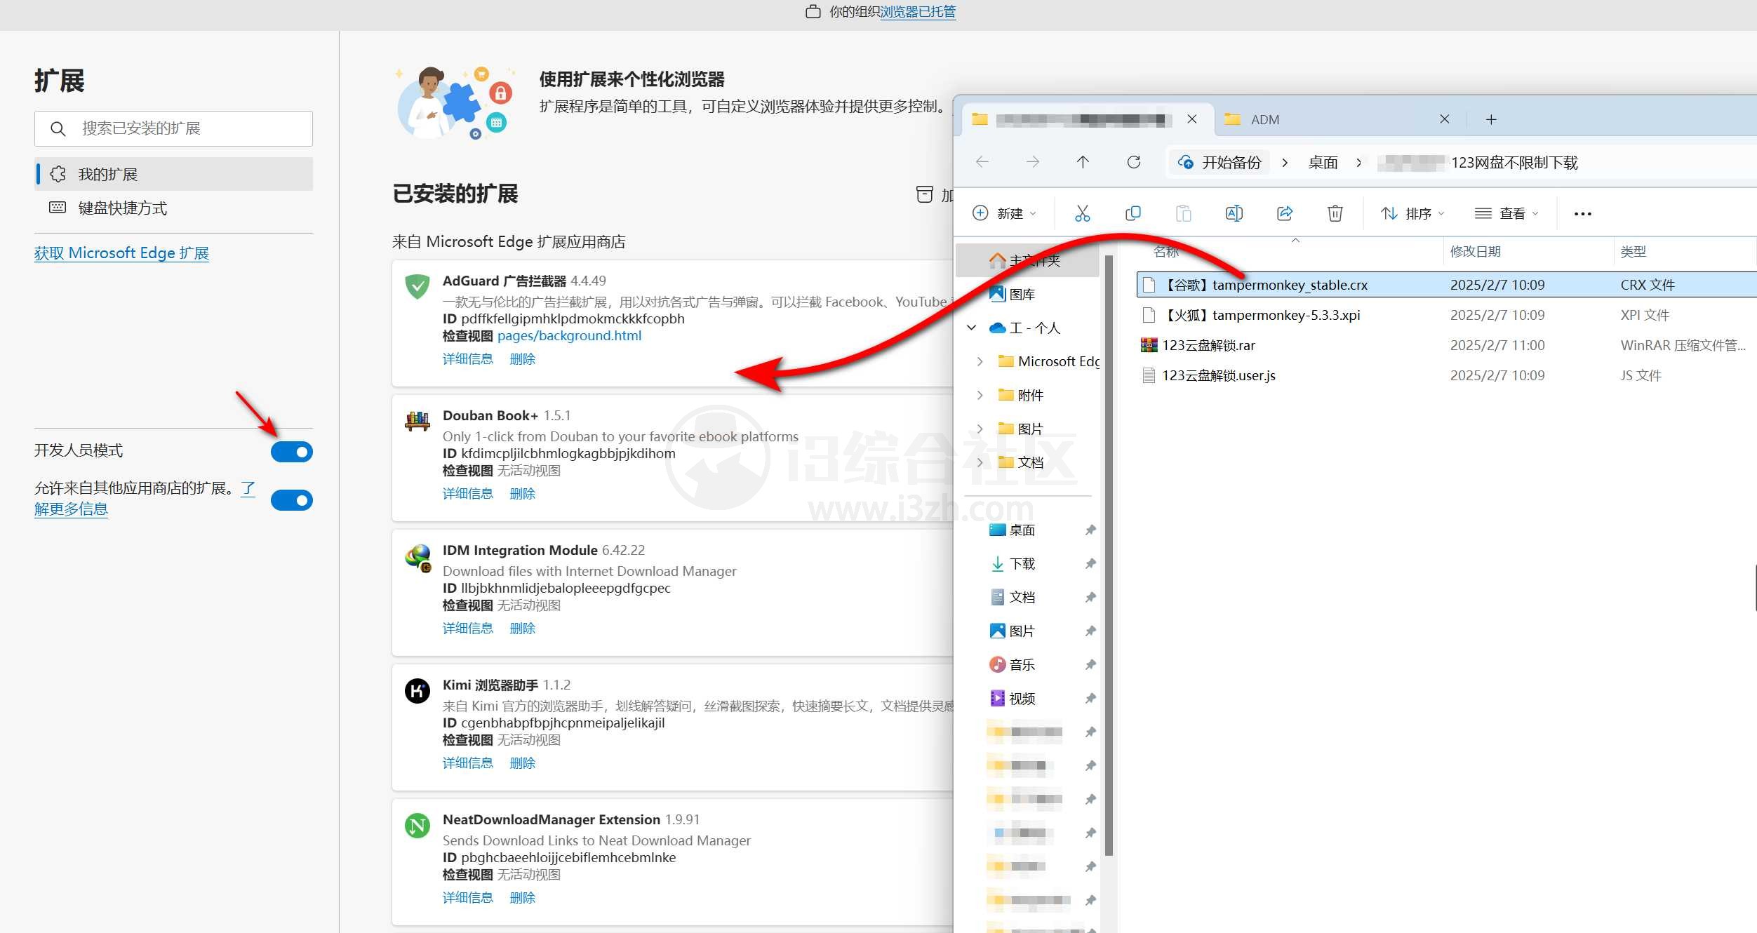Viewport: 1757px width, 933px height.
Task: Expand the 文档 folder under OneDrive tree
Action: [980, 462]
